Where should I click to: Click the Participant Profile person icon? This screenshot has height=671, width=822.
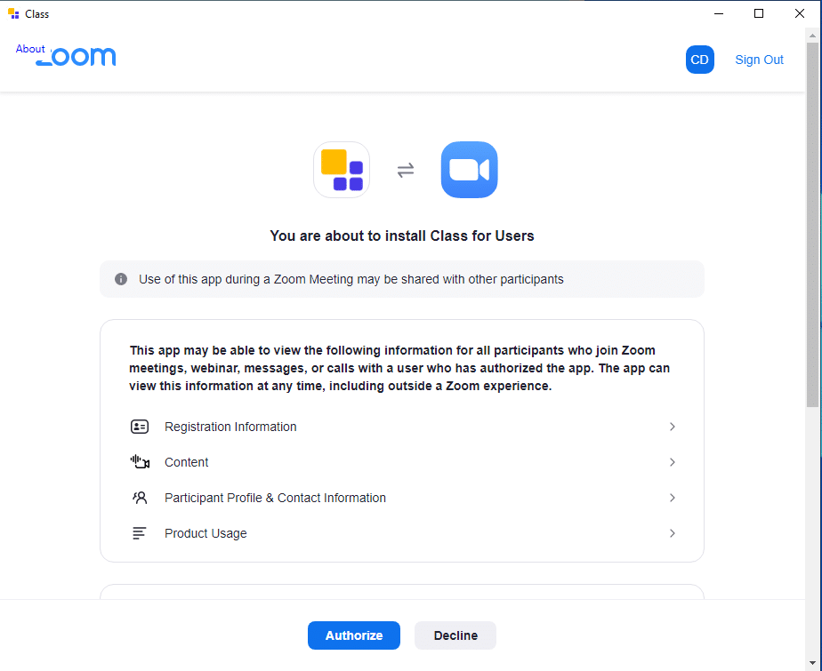click(140, 498)
